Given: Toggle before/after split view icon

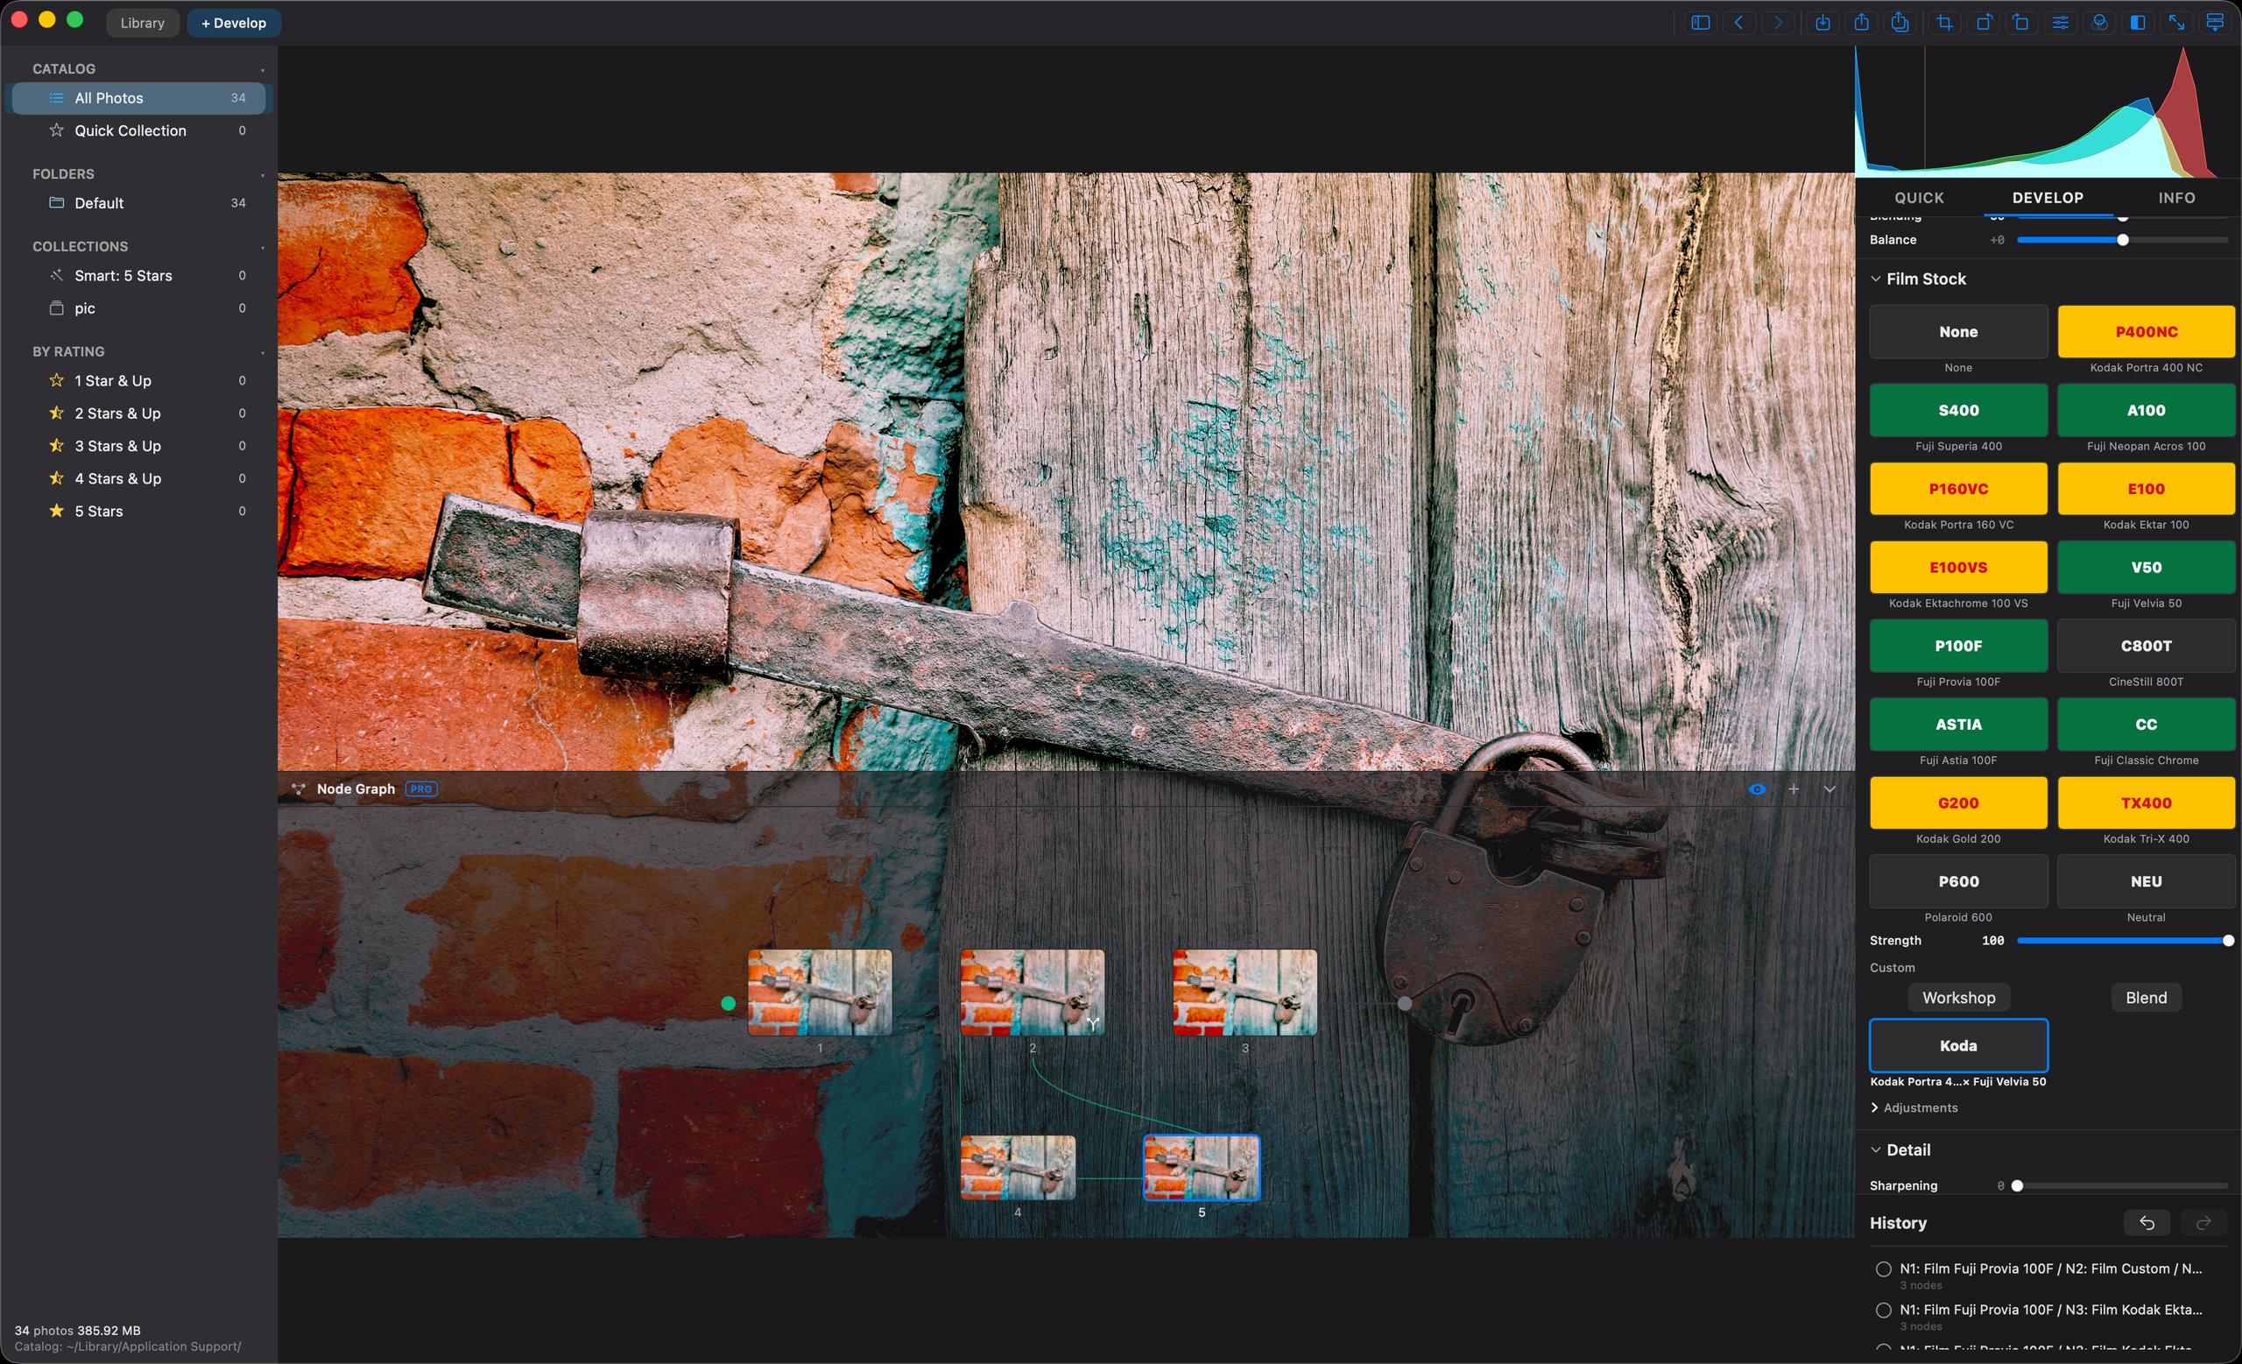Looking at the screenshot, I should pyautogui.click(x=2139, y=23).
